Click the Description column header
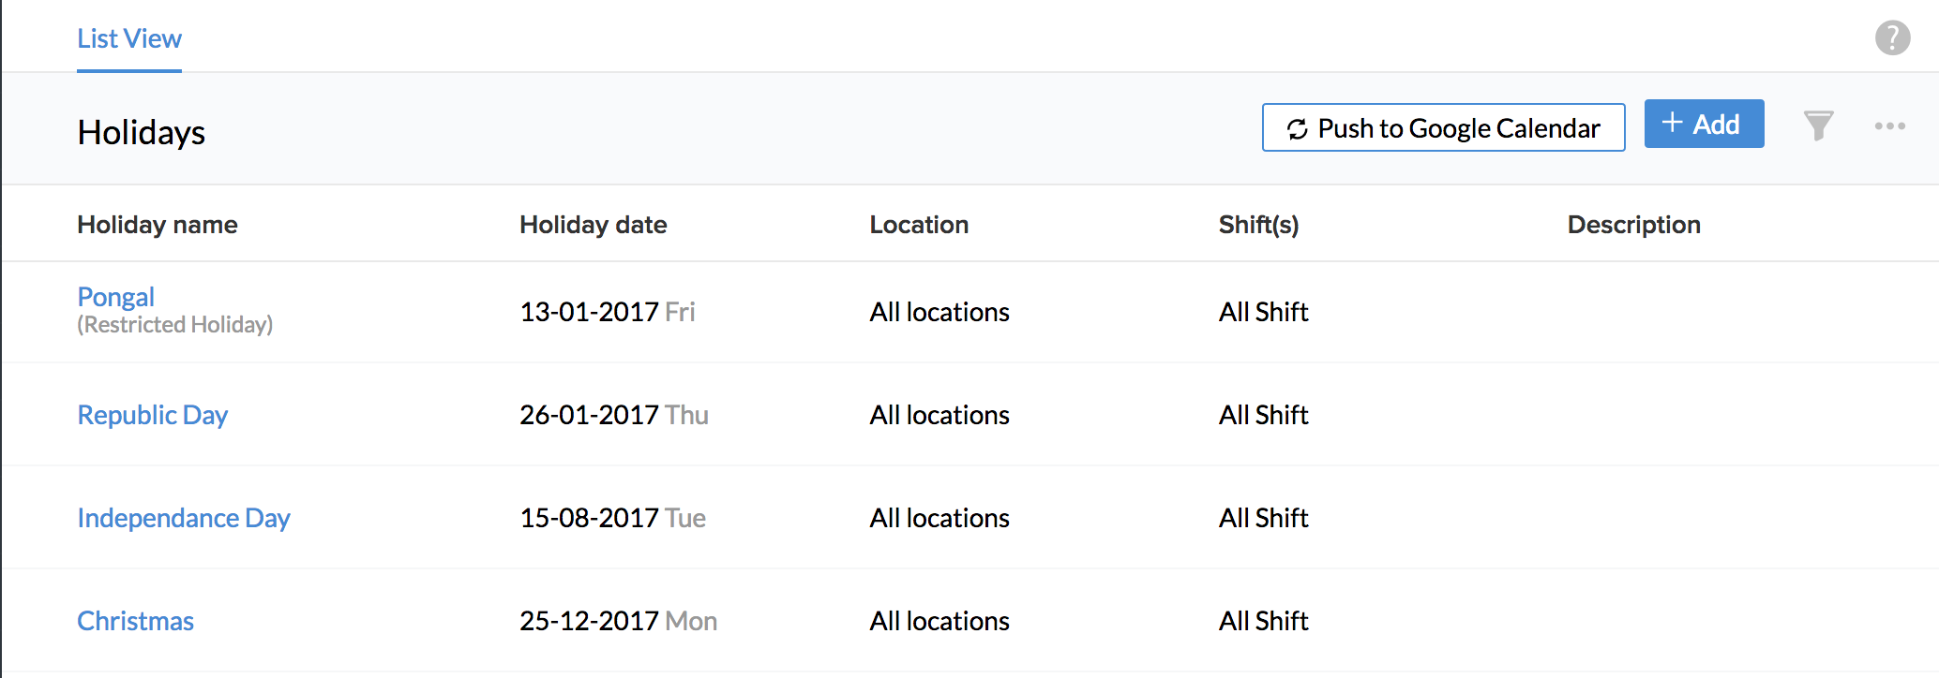 point(1633,225)
